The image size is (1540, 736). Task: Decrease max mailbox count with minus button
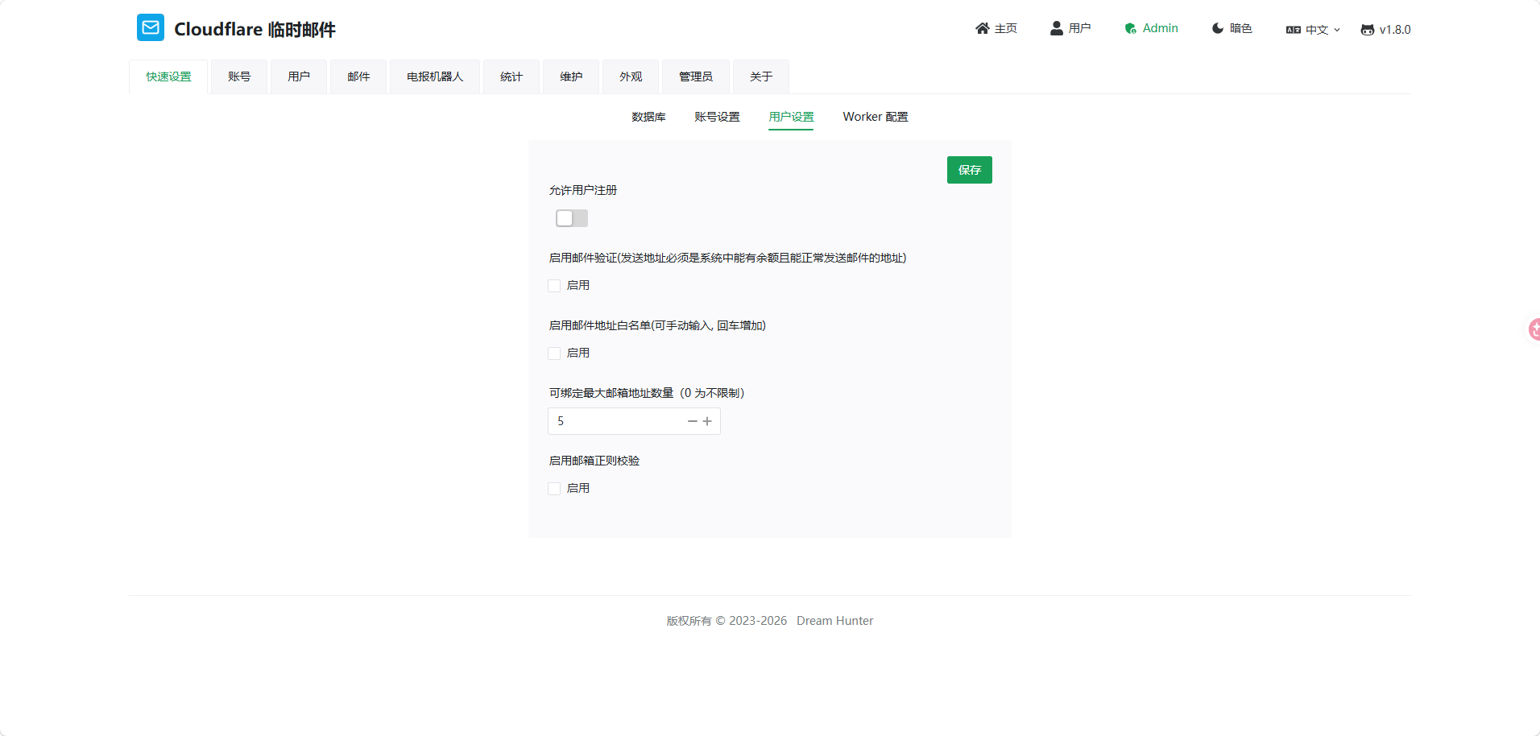(693, 421)
